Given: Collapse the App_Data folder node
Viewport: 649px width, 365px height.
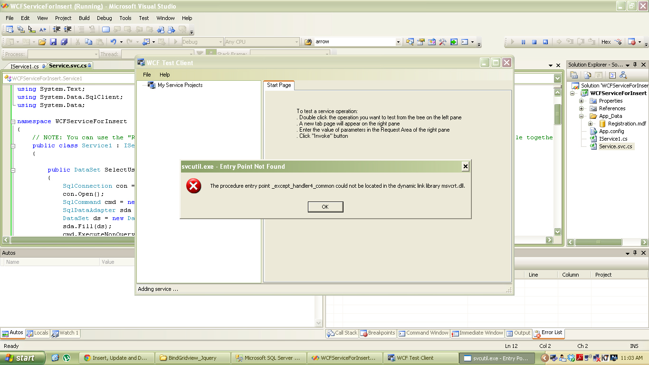Looking at the screenshot, I should click(581, 116).
